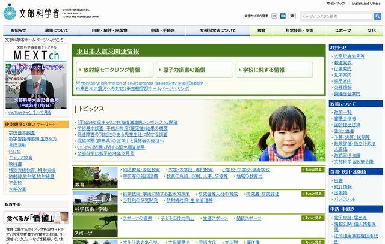Set text size to small (小)

274,16
